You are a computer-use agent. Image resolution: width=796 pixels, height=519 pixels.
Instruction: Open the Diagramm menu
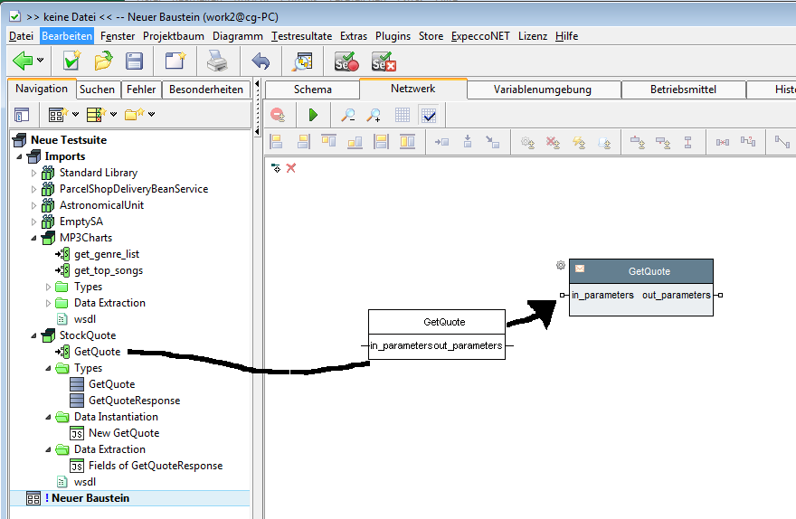pyautogui.click(x=238, y=36)
